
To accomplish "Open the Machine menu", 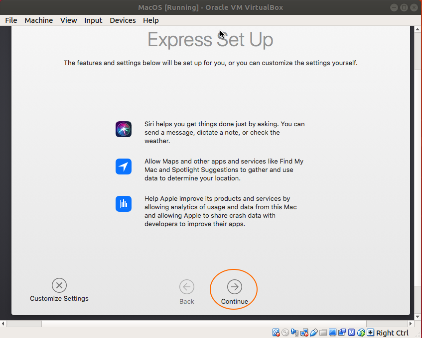I will pyautogui.click(x=39, y=20).
